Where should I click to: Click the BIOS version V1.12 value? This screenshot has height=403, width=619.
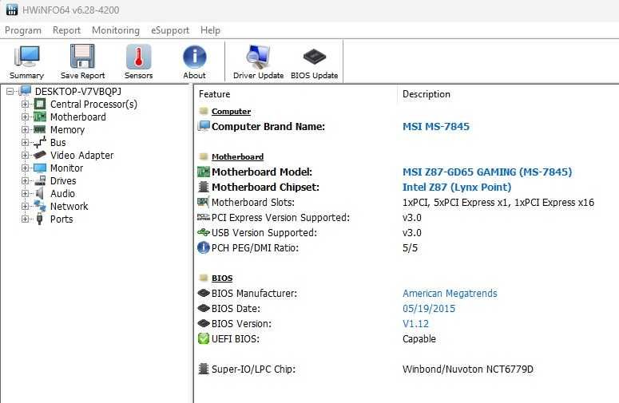[415, 324]
